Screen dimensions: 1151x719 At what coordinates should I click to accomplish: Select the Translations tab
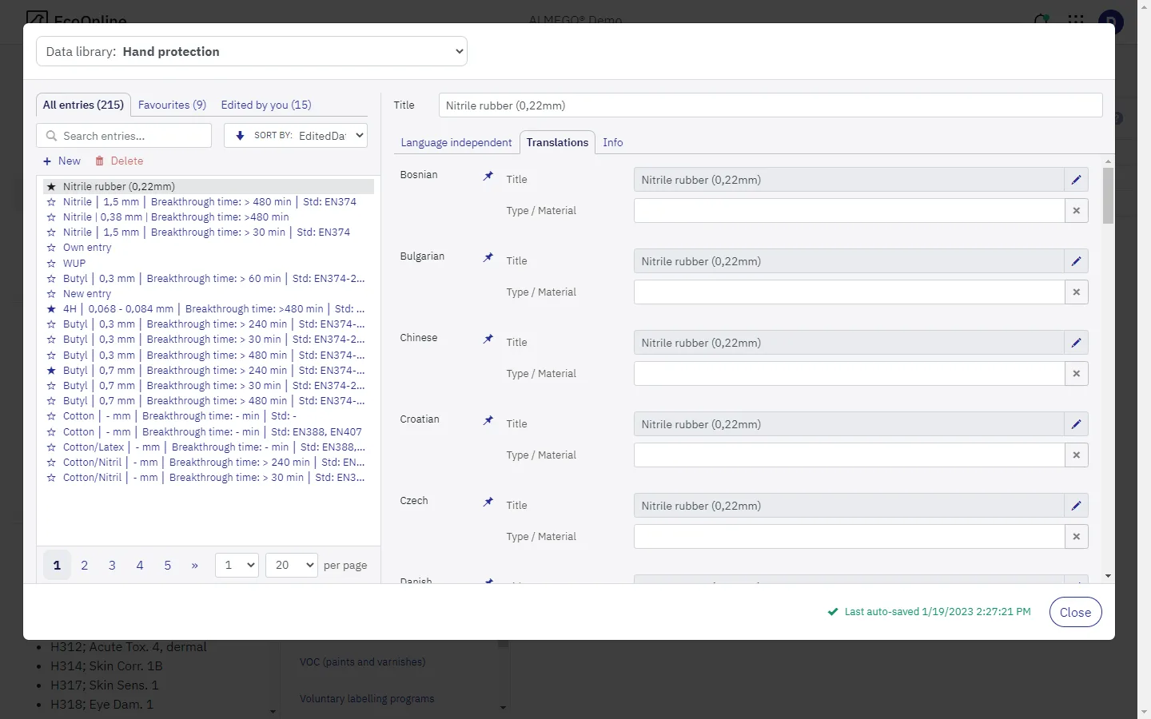click(x=557, y=142)
